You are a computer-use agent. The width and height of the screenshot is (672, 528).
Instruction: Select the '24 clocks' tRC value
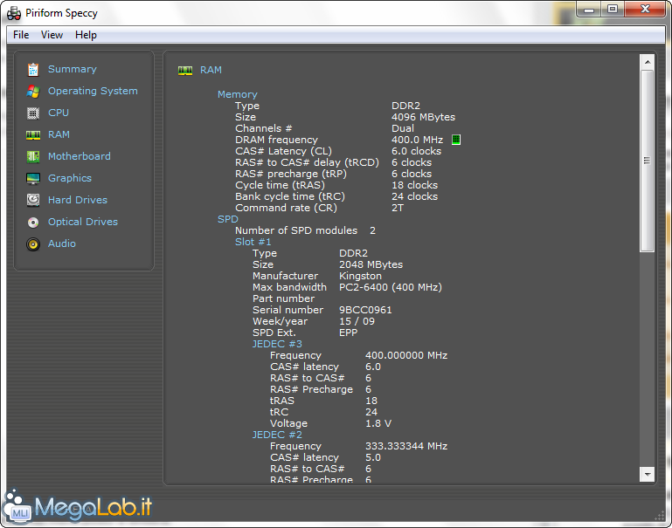[x=414, y=196]
